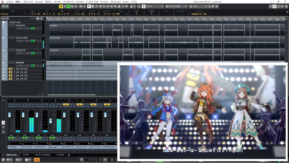The image size is (289, 163).
Task: Open the グリッド snap type dropdown
Action: click(155, 6)
